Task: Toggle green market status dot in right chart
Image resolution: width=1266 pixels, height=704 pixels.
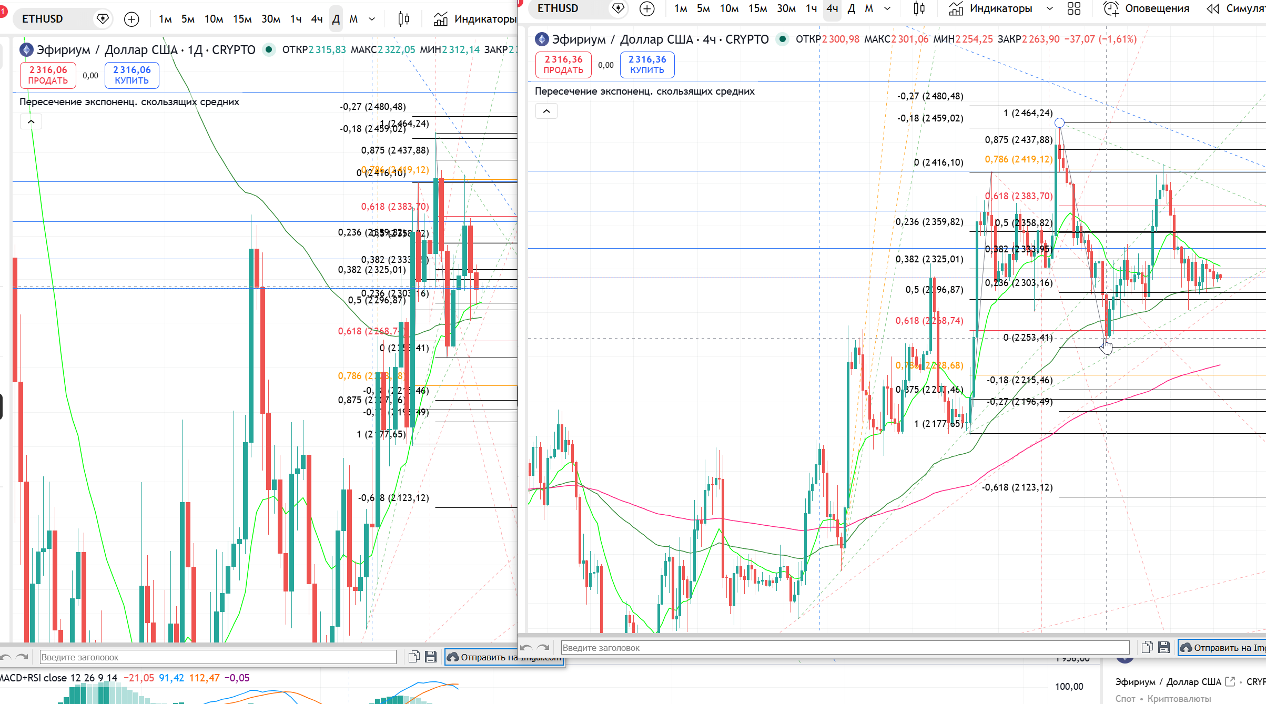Action: point(783,39)
